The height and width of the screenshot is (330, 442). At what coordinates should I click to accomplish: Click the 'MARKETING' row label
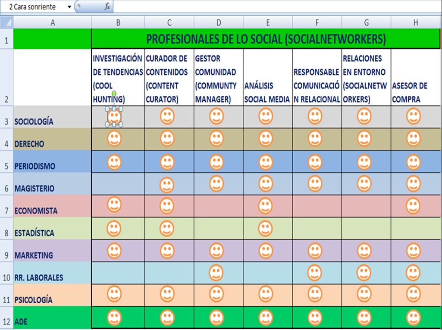tap(34, 255)
